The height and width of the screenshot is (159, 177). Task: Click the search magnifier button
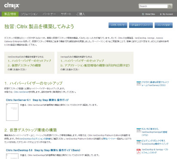170,6
